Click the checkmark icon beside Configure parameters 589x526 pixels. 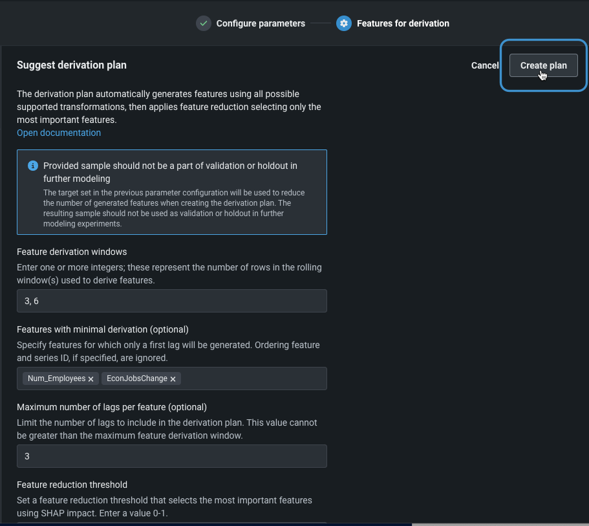[x=204, y=23]
